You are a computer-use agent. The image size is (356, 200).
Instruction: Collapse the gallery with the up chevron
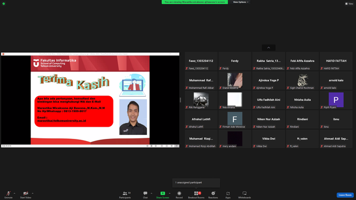269,48
